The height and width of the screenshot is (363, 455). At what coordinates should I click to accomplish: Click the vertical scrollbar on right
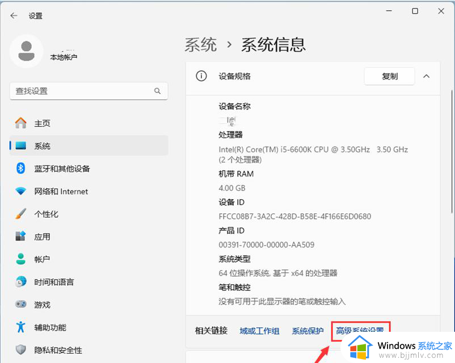[x=452, y=152]
